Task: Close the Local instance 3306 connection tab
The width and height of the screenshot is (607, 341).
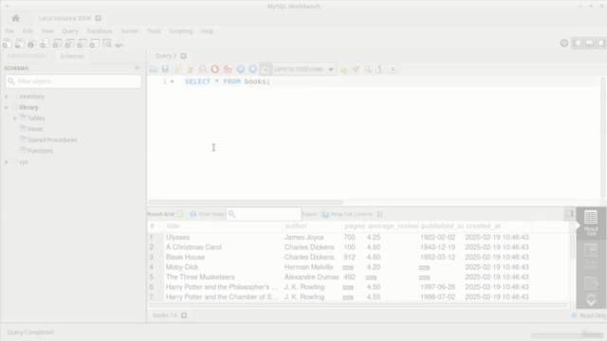Action: (x=99, y=18)
